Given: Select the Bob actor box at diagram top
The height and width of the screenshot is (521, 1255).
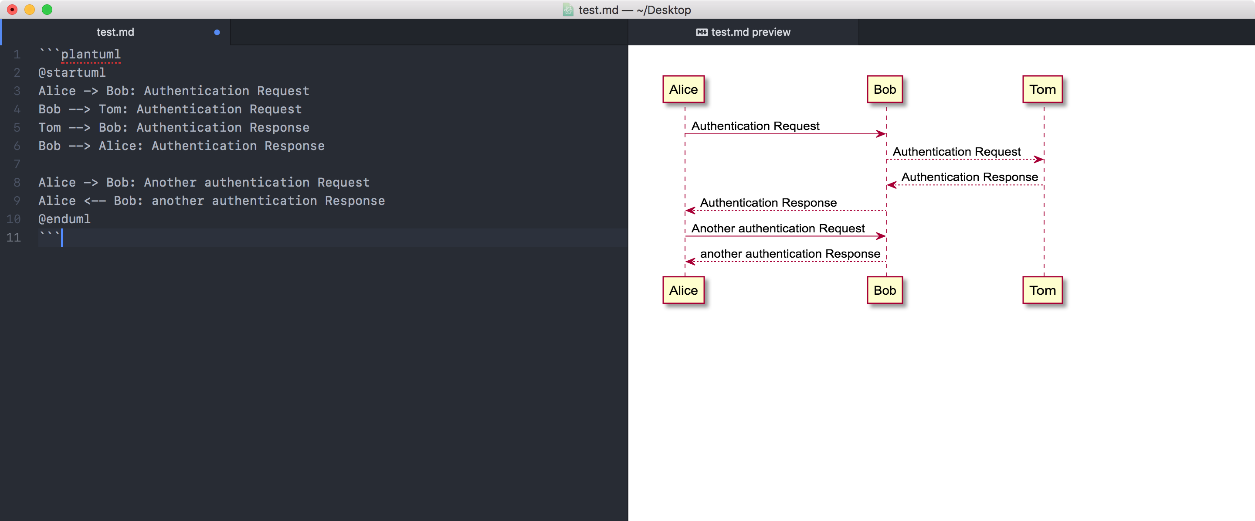Looking at the screenshot, I should pos(885,89).
